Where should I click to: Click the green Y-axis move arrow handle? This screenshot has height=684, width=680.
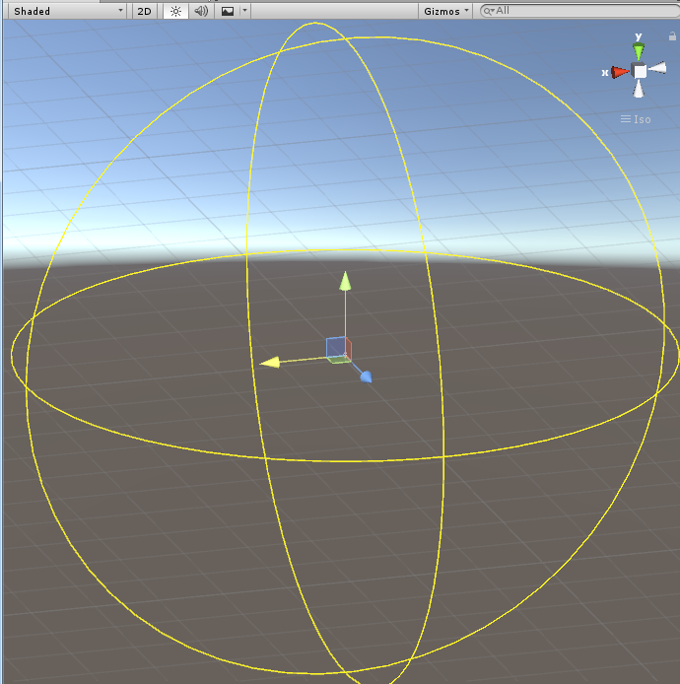tap(345, 281)
